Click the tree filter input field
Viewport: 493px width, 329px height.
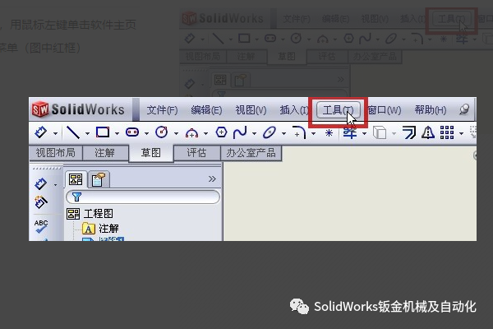[143, 197]
